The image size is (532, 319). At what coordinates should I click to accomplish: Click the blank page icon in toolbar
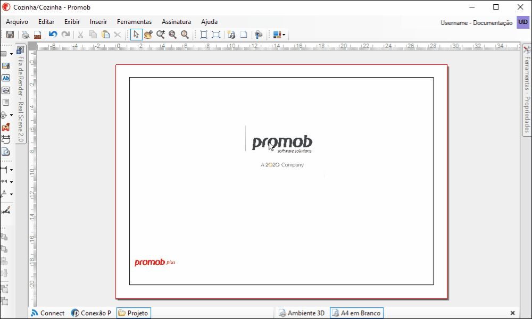244,35
